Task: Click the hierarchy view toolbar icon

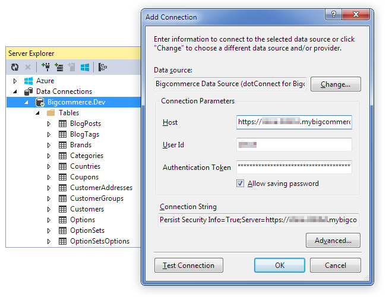Action: (x=103, y=67)
